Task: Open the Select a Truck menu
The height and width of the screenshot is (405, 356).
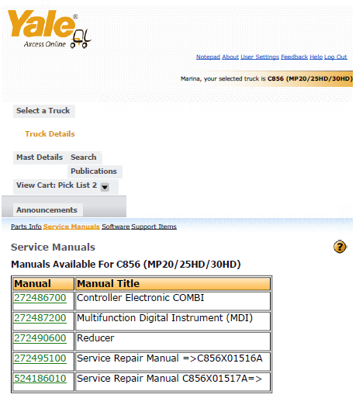Action: 44,111
